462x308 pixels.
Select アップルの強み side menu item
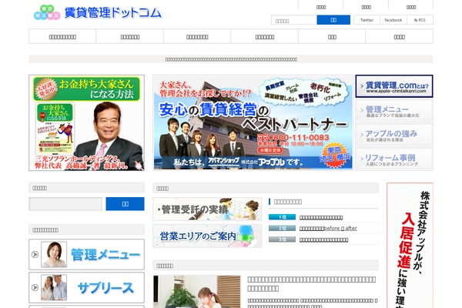point(394,135)
